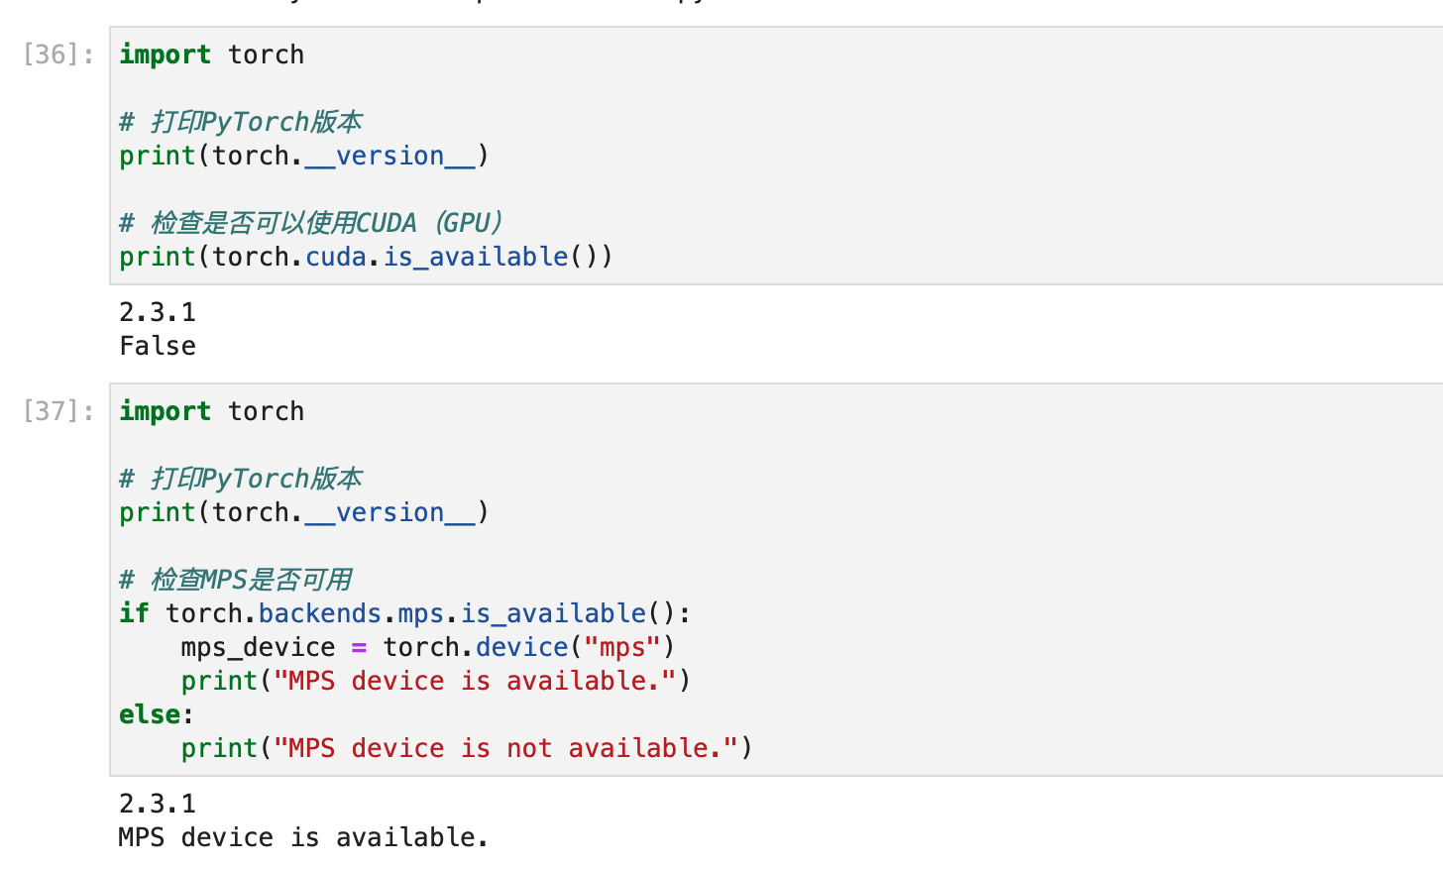Click the torch.__version__ print line in cell 36
The width and height of the screenshot is (1443, 870).
pos(303,156)
